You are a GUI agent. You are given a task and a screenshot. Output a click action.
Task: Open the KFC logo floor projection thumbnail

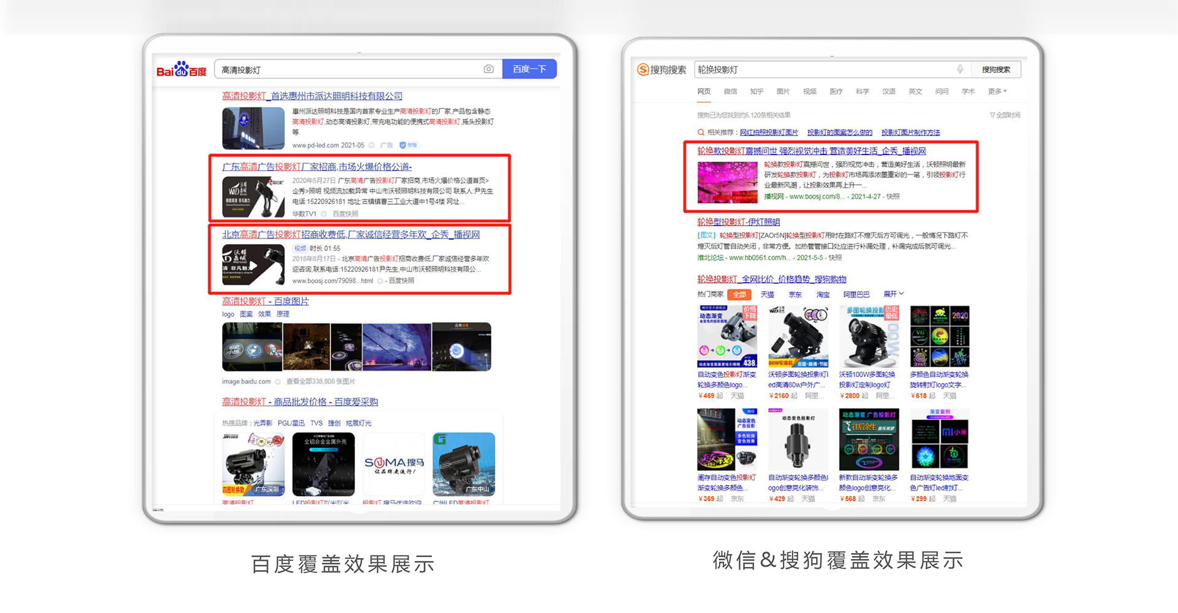pos(252,347)
